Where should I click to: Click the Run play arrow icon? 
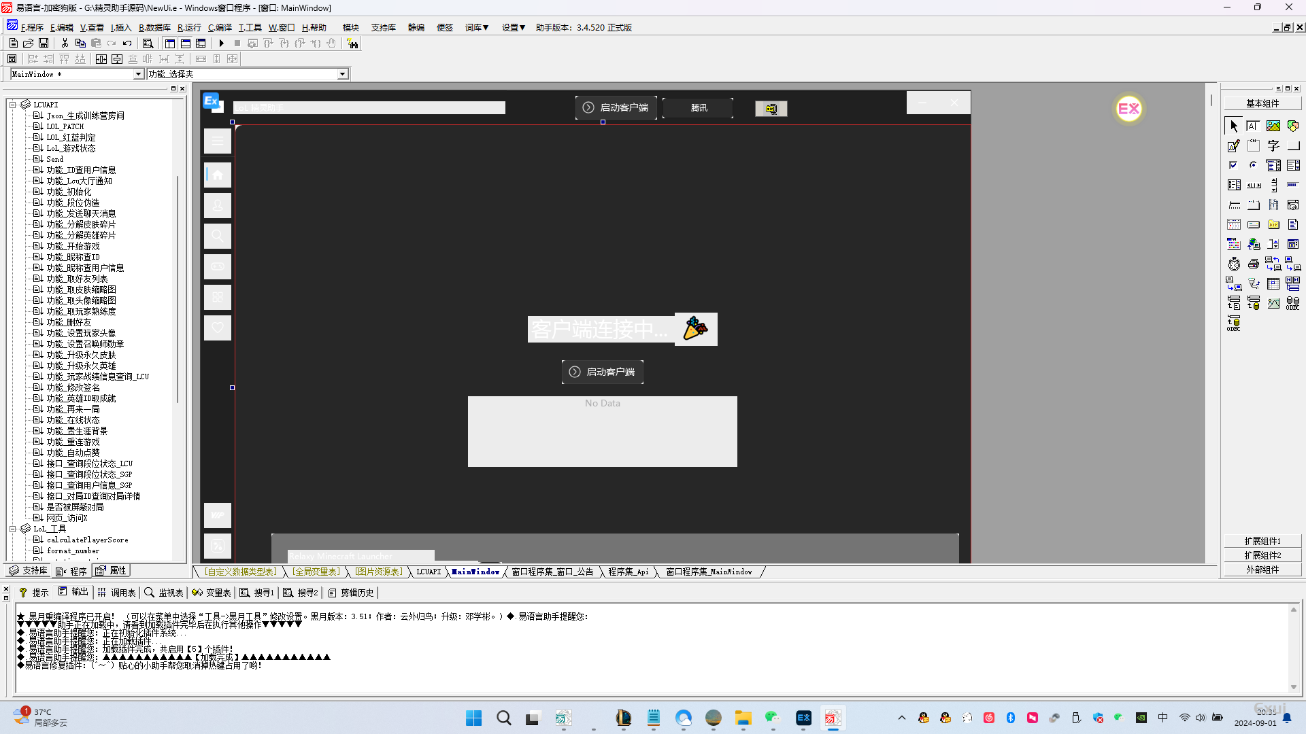222,43
